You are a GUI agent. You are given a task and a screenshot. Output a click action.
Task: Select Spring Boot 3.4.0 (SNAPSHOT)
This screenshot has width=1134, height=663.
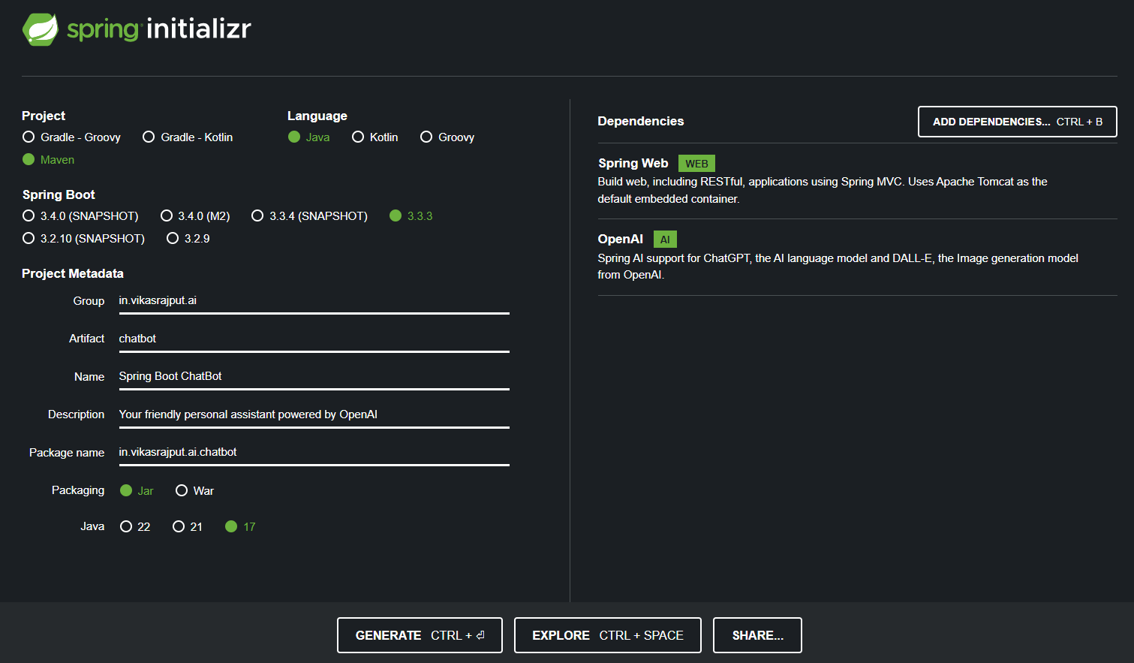[80, 215]
